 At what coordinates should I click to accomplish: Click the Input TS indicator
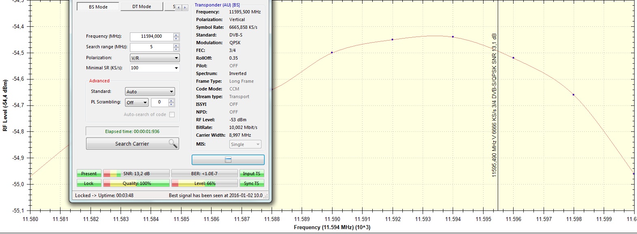(252, 174)
